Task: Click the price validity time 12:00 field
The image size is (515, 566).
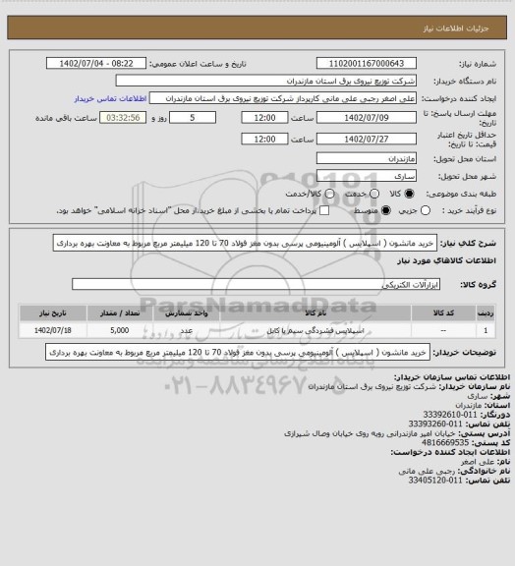Action: 264,139
